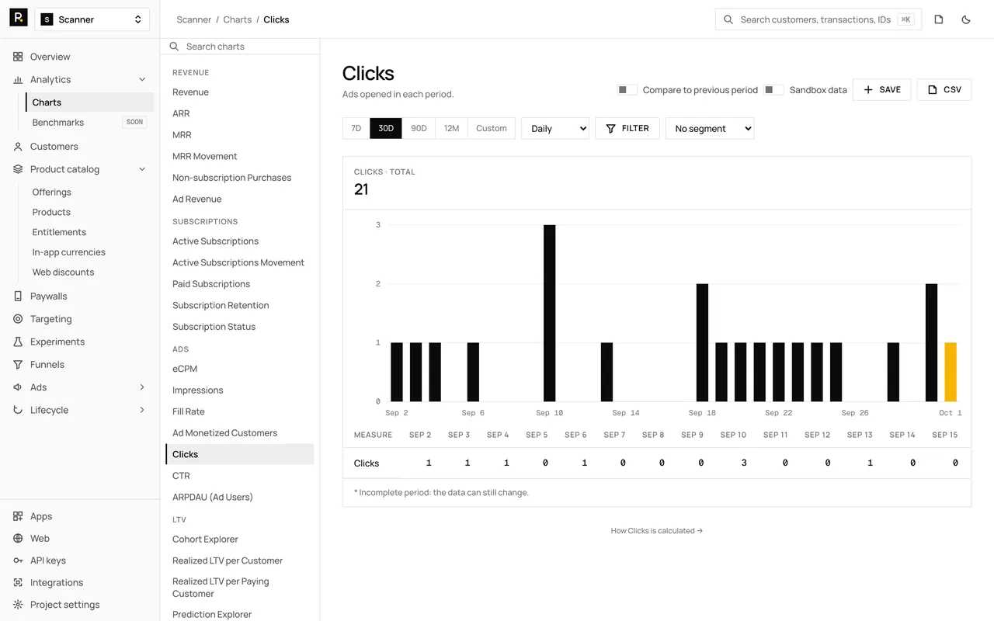Open the No segment dropdown

coord(710,129)
